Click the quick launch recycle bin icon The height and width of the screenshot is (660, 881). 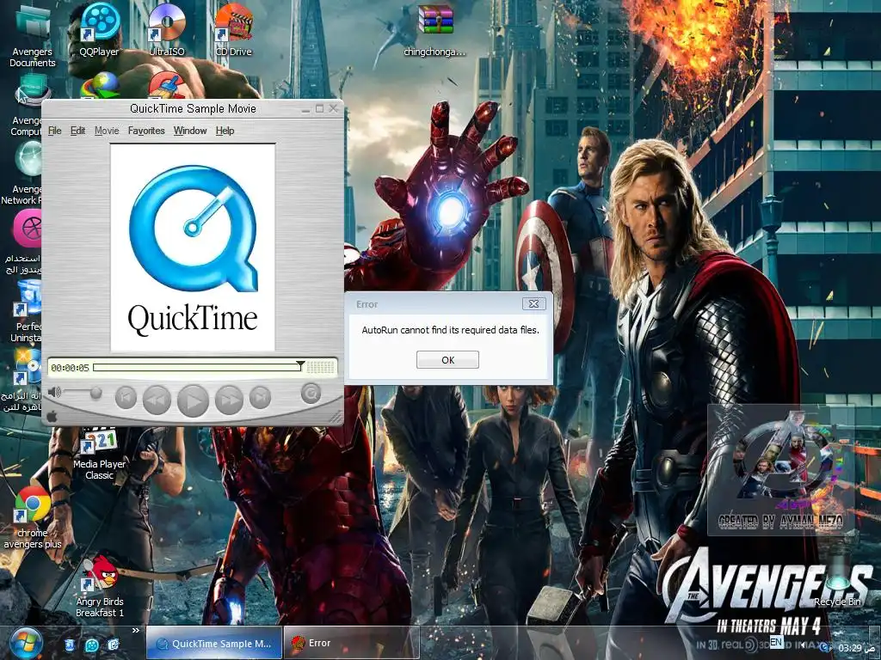click(70, 645)
